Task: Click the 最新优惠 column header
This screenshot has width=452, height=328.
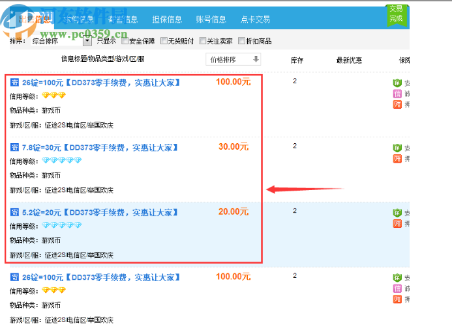Action: pyautogui.click(x=349, y=60)
